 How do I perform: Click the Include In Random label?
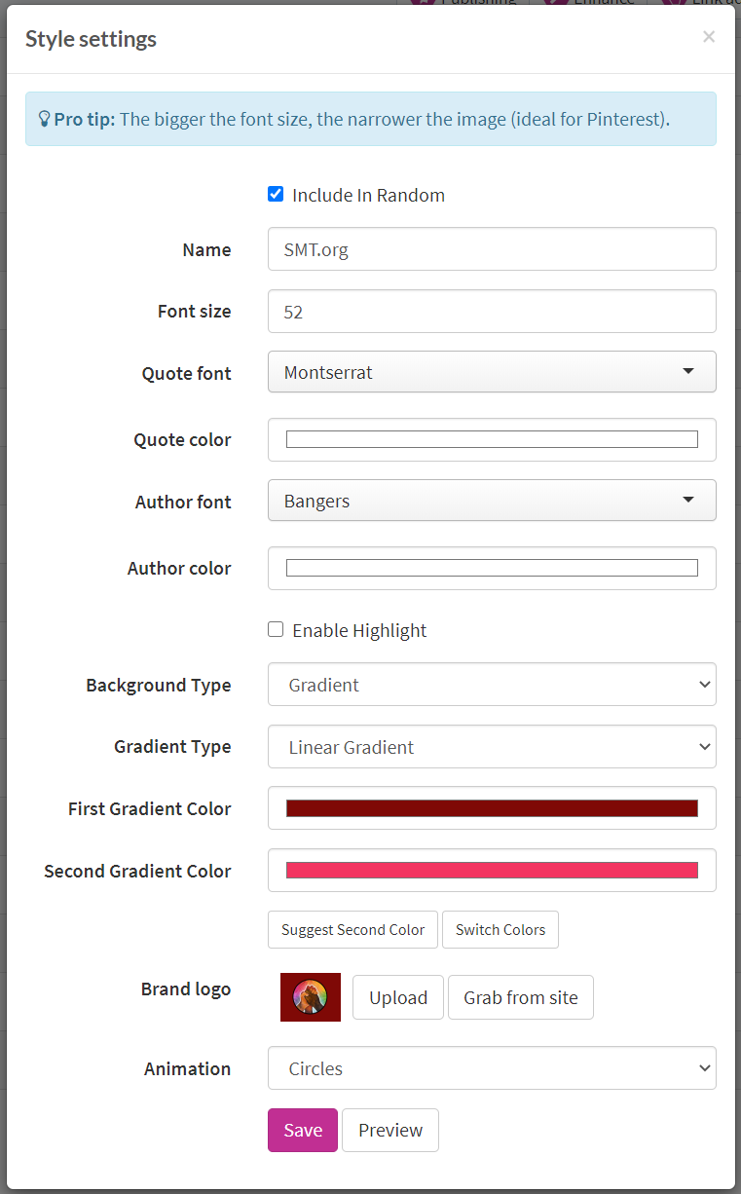[368, 195]
